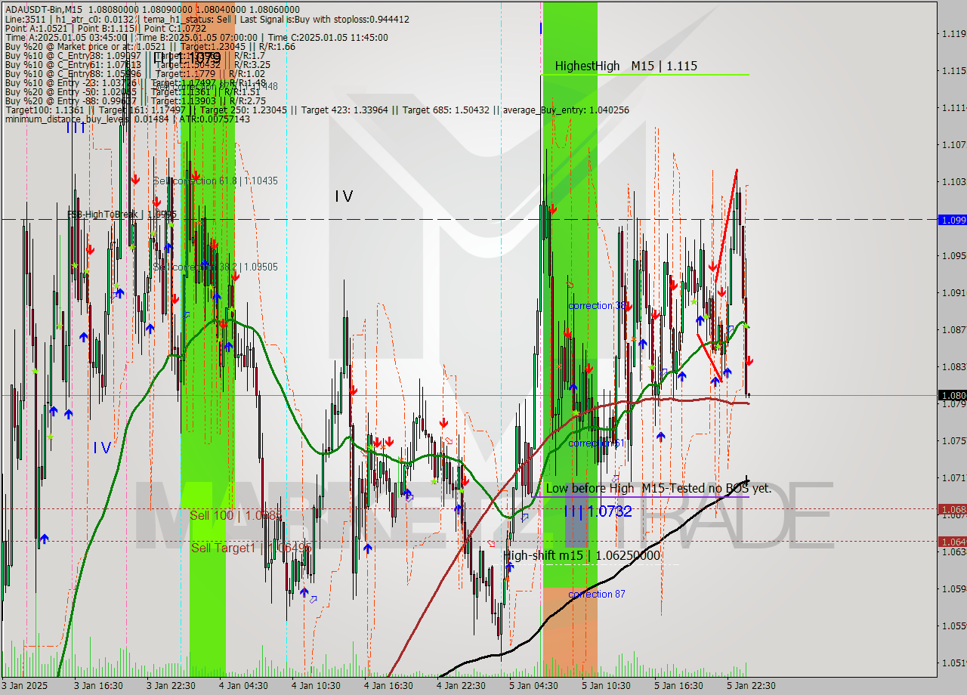Click the 1.107 price axis label
Screen dimensions: 967x695
pyautogui.click(x=953, y=145)
